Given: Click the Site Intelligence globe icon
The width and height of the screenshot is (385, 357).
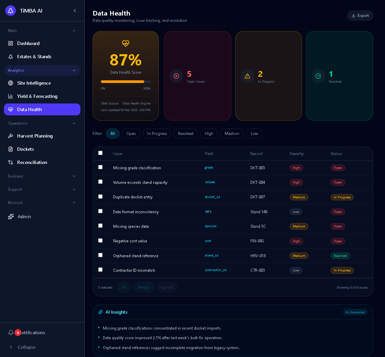Looking at the screenshot, I should 11,83.
